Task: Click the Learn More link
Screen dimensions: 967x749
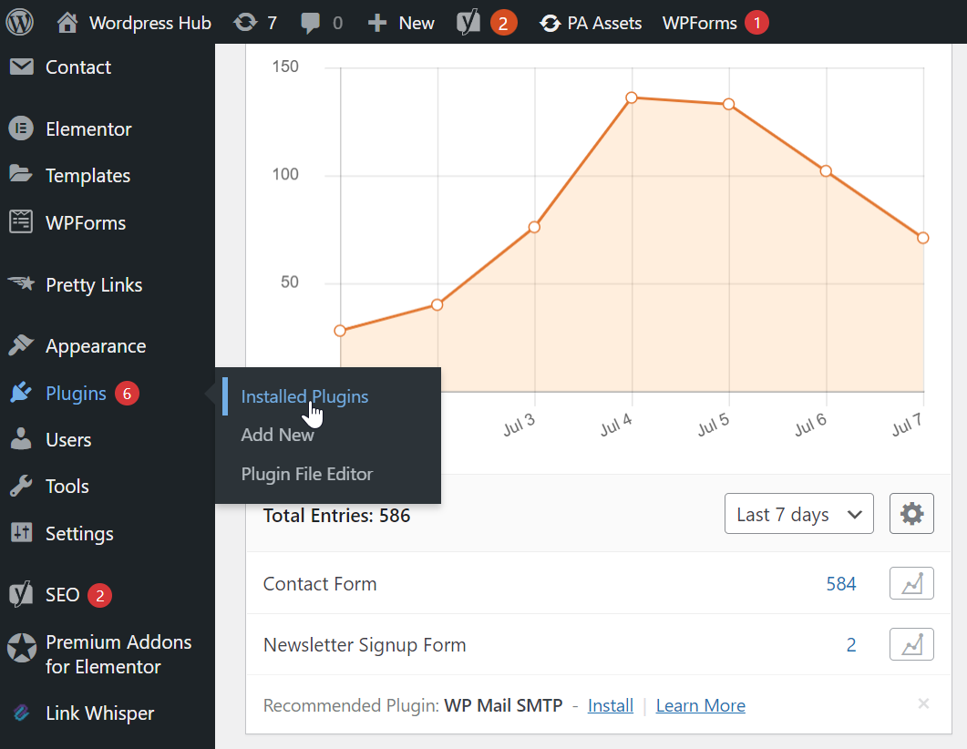Action: (701, 705)
